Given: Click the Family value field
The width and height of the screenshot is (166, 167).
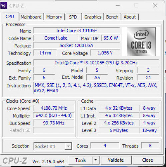Looking at the screenshot, I should [44, 70].
